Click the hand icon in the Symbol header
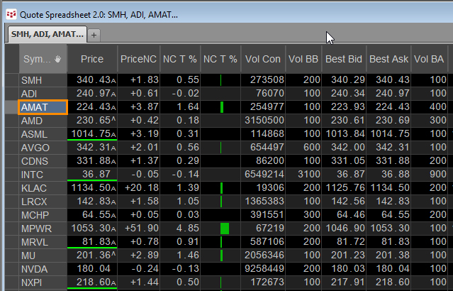Screen dimensions: 453x291 coord(57,59)
